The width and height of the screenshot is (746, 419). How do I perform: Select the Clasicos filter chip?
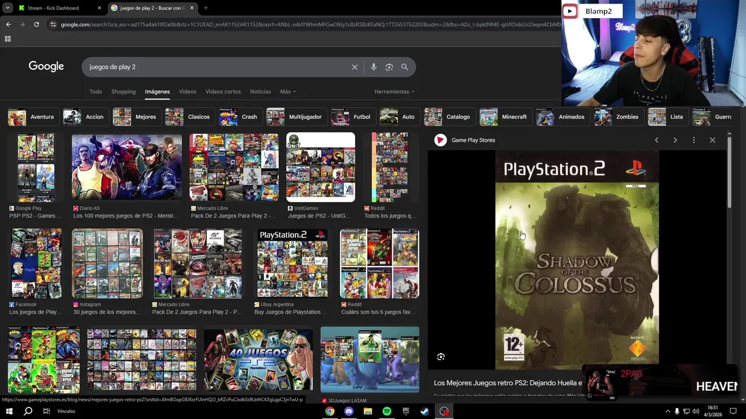pos(189,117)
